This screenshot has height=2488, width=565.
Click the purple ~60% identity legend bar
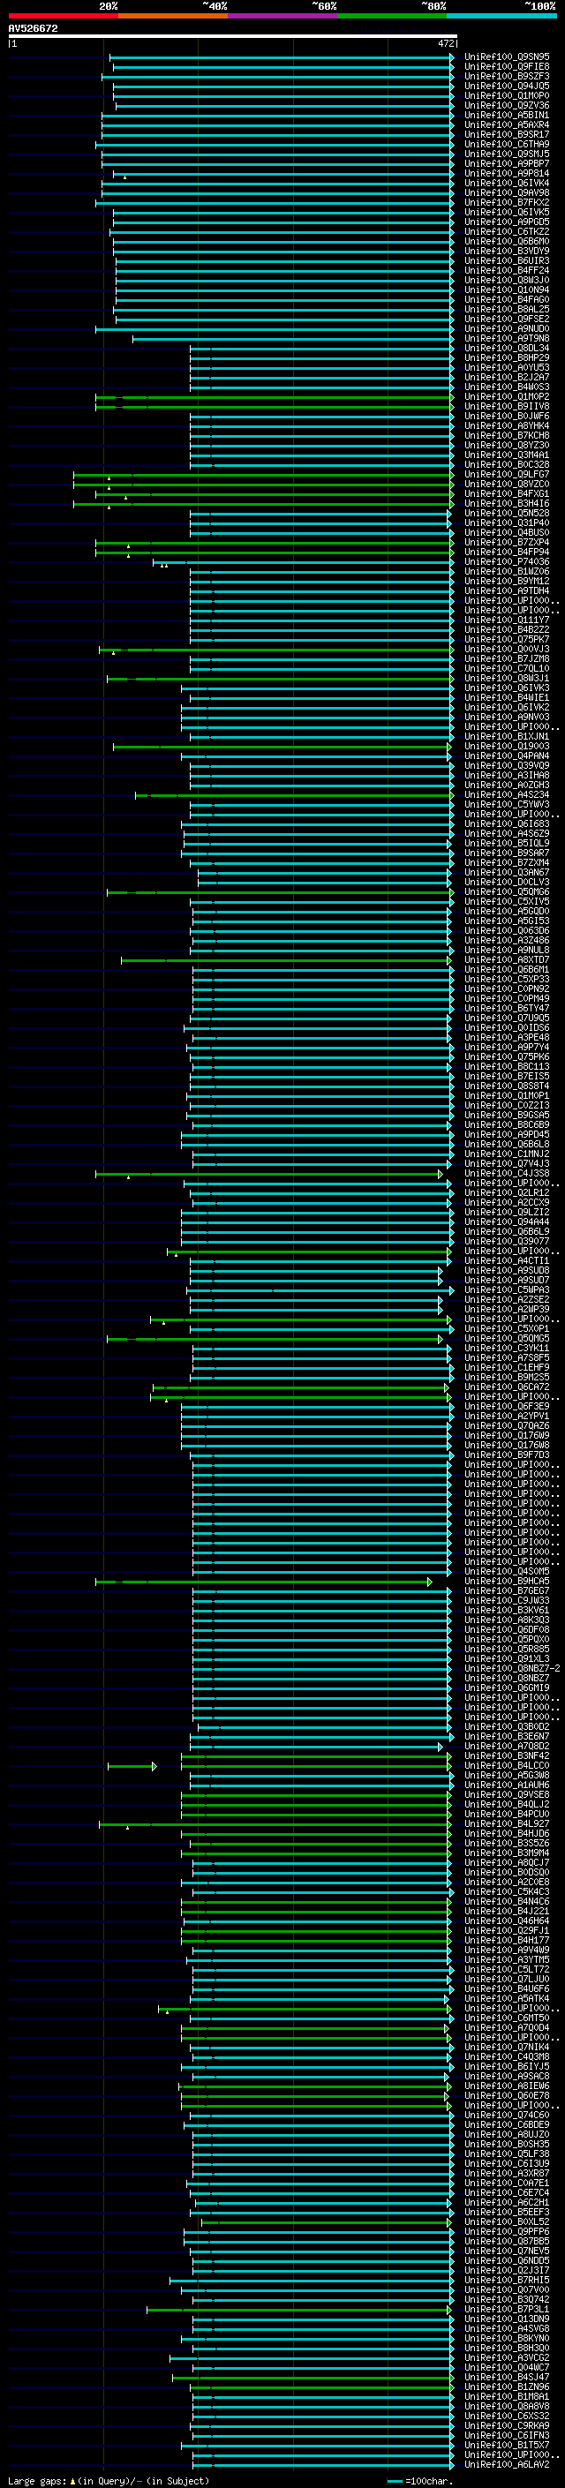pos(282,17)
